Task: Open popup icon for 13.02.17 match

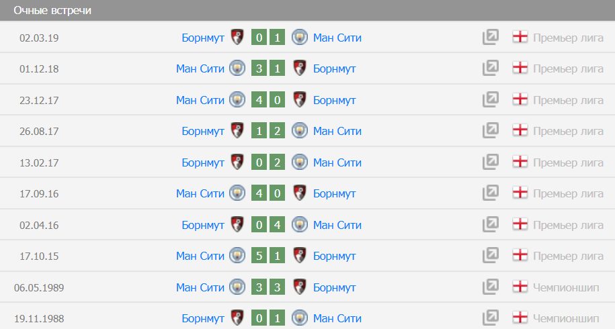Action: click(490, 162)
